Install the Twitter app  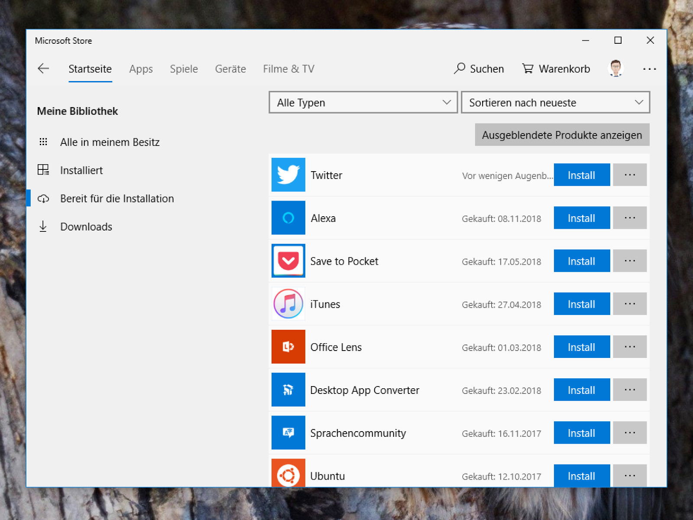click(582, 175)
